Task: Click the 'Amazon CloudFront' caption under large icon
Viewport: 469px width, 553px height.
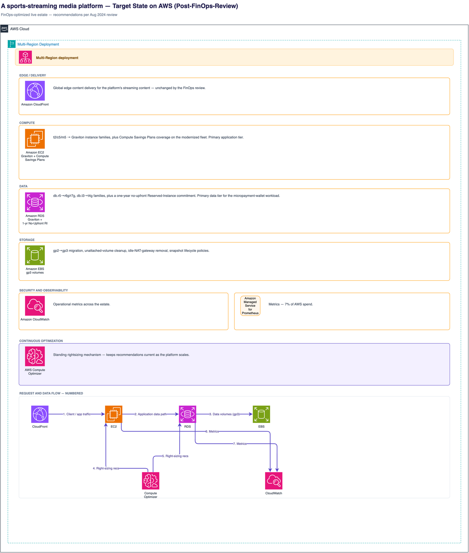Action: 35,104
